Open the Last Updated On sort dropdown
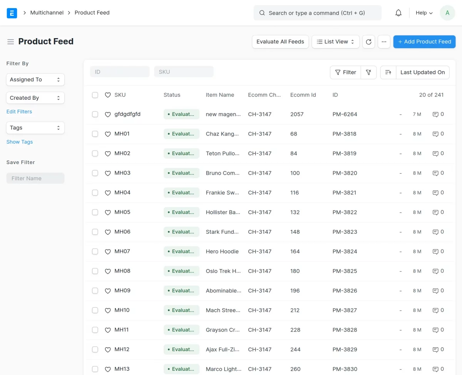462x375 pixels. pyautogui.click(x=422, y=72)
